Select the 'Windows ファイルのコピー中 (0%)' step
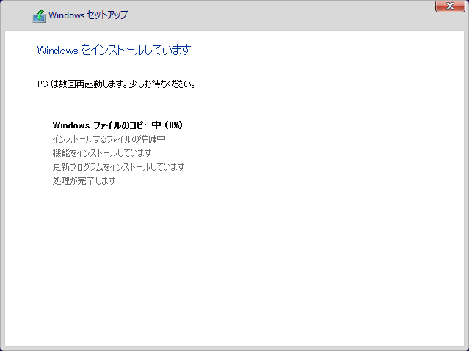This screenshot has width=469, height=351. tap(117, 125)
